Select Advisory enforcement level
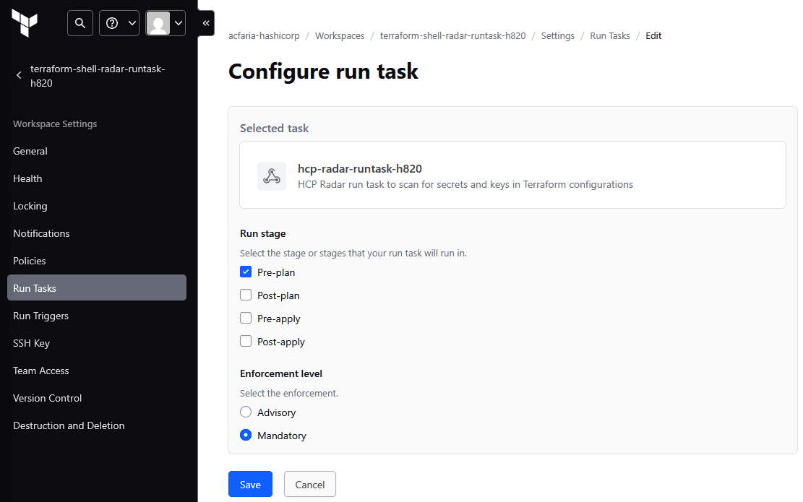This screenshot has height=502, width=803. (246, 412)
